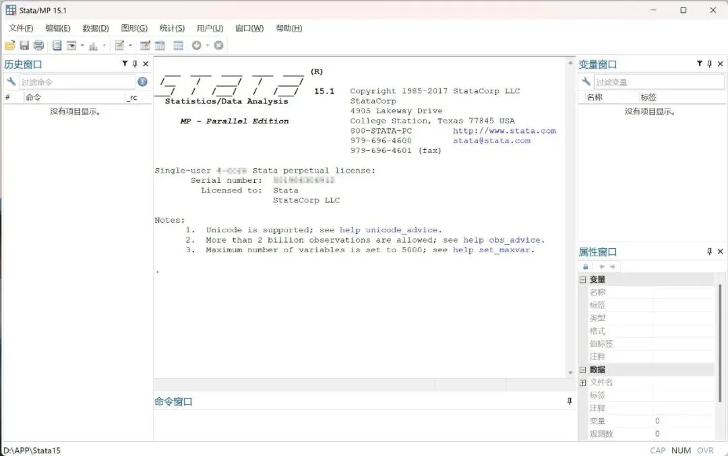Pin the 属性窗口 panel
Screen dimensions: 728x456
pyautogui.click(x=709, y=252)
